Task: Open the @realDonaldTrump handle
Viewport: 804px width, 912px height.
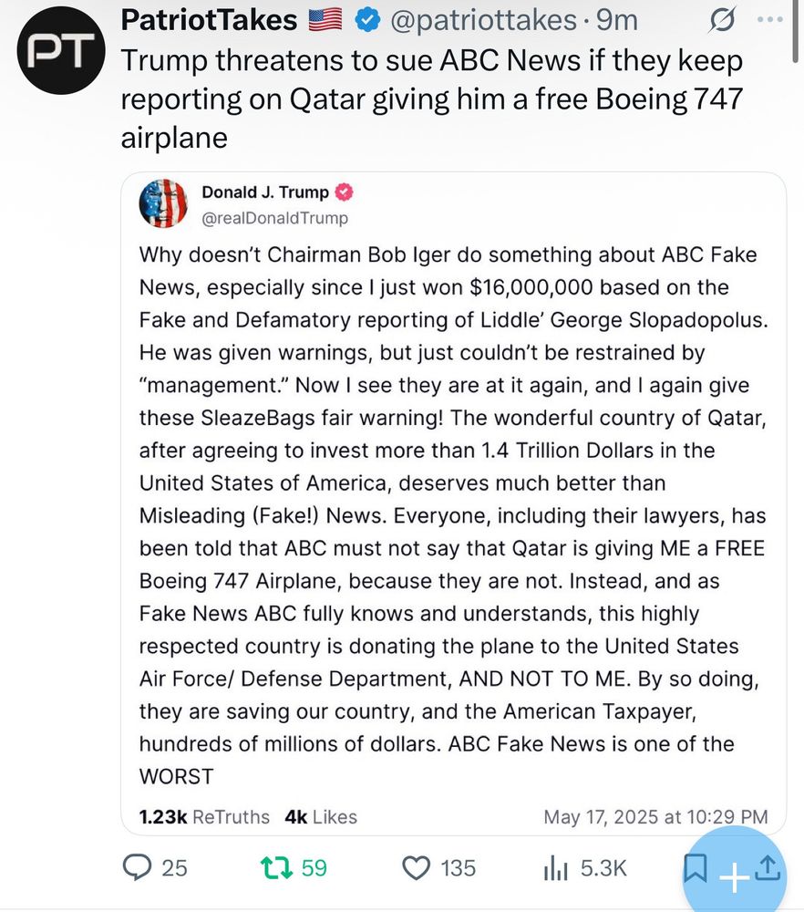Action: (x=275, y=218)
